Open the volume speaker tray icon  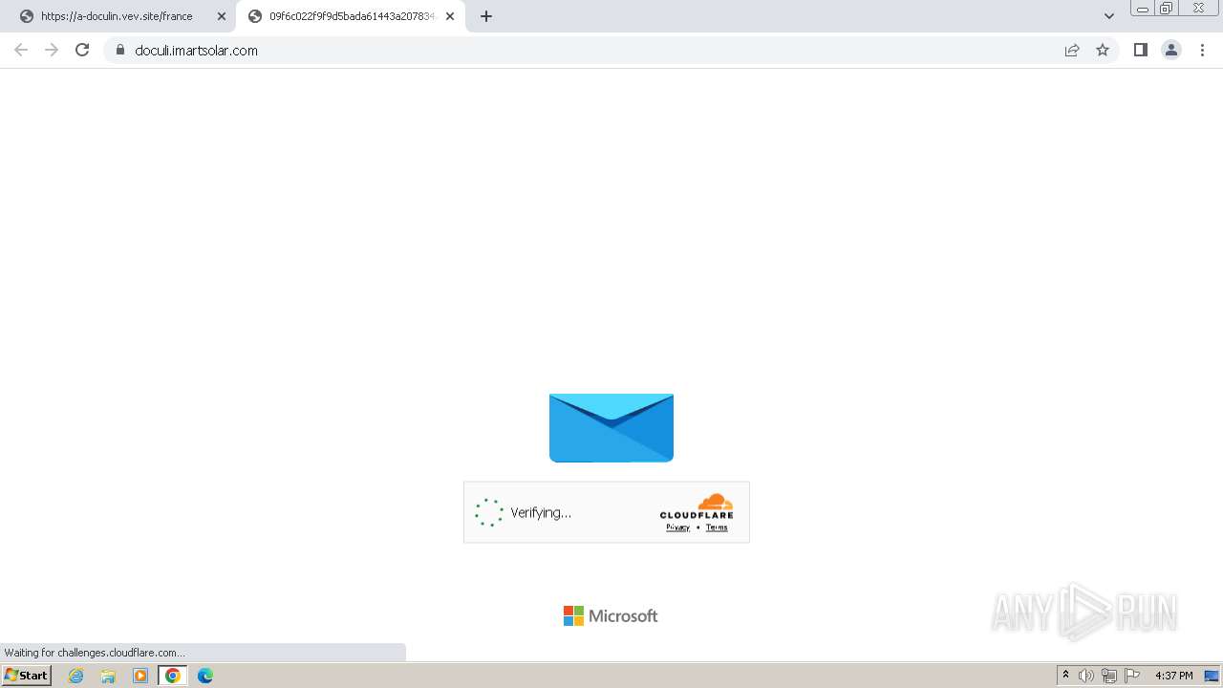(x=1086, y=676)
